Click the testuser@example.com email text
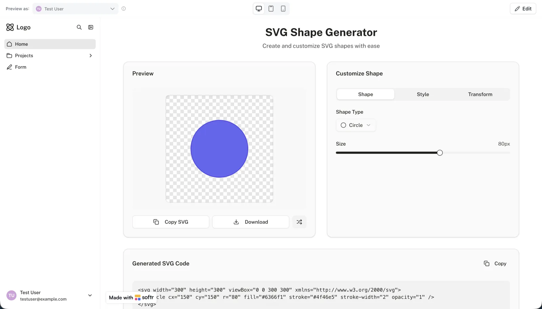Viewport: 542px width, 309px height. pyautogui.click(x=43, y=299)
